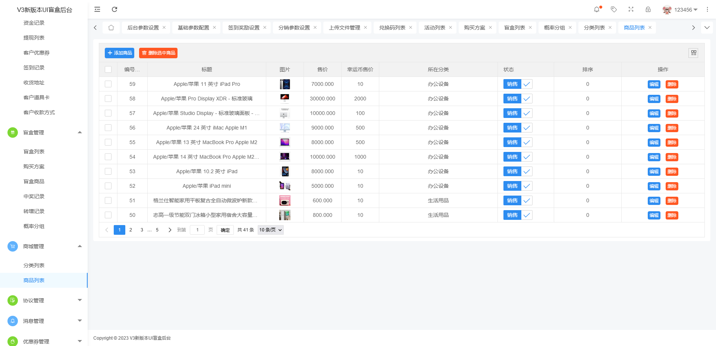Viewport: 716px width, 346px height.
Task: Enter fullscreen via the expand icon
Action: point(631,9)
